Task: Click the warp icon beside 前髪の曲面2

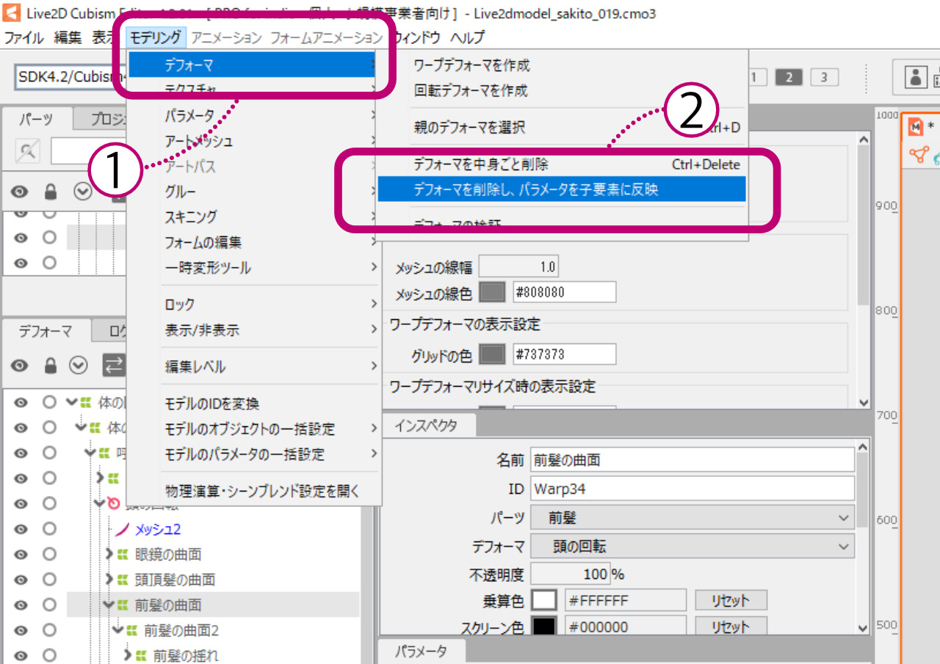Action: click(132, 630)
